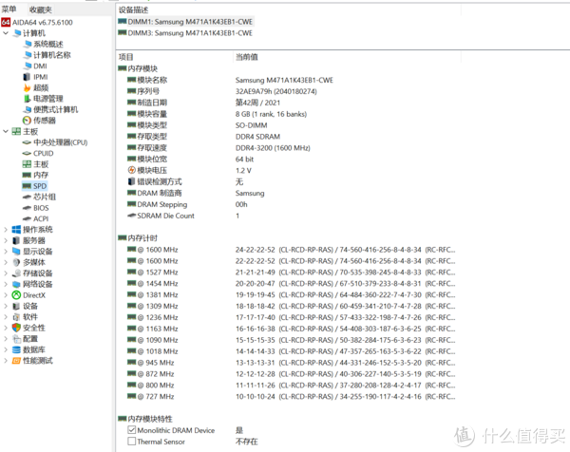Click the 存储设备 icon
This screenshot has height=452, width=570.
pyautogui.click(x=16, y=273)
